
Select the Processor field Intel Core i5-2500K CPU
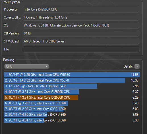click(81, 9)
